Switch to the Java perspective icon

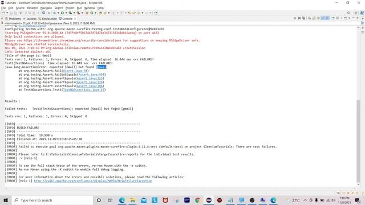[x=362, y=13]
